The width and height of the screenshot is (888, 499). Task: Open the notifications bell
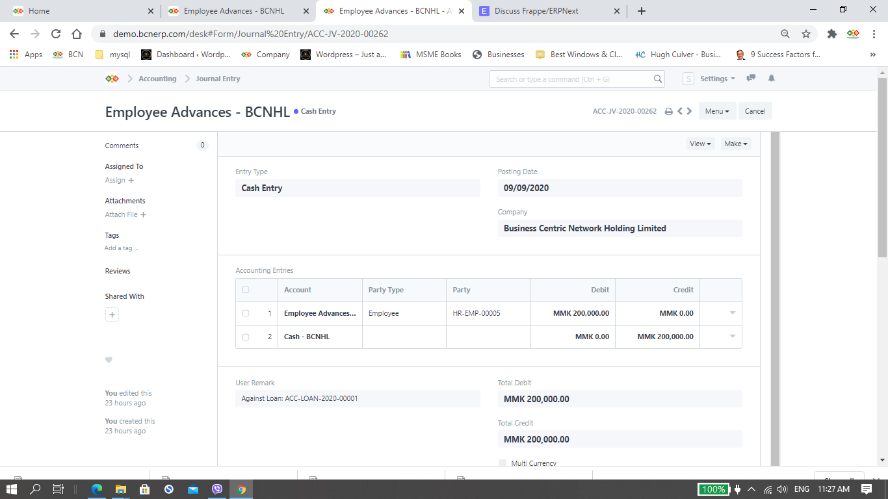(x=772, y=79)
